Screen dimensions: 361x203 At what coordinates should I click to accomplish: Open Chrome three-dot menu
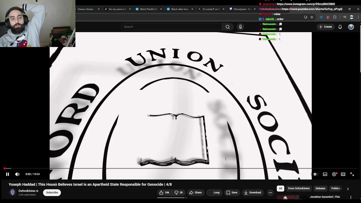[x=358, y=17]
